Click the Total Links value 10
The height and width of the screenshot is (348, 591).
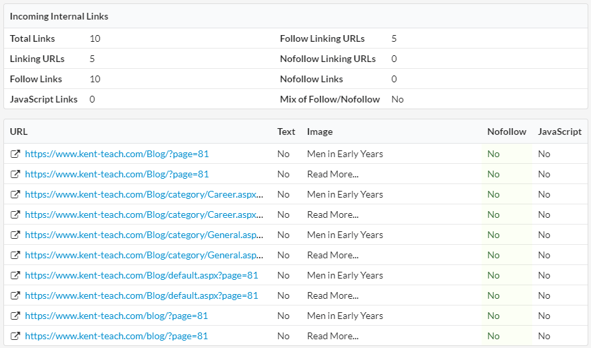click(95, 38)
